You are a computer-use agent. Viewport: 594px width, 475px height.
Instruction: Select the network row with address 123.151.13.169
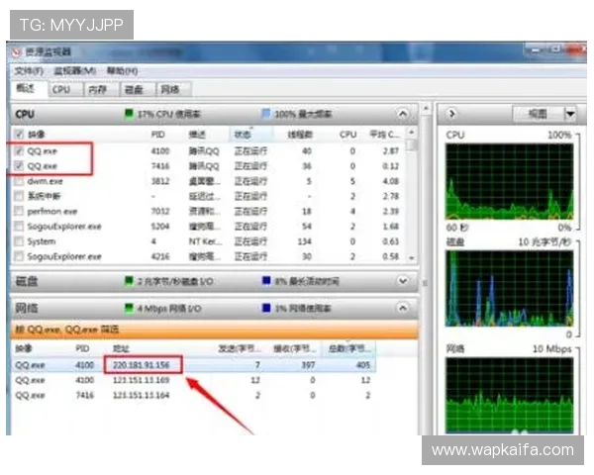click(194, 380)
